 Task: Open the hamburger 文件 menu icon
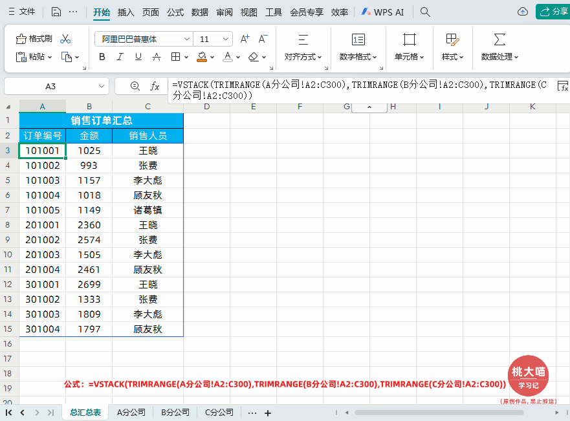coord(12,12)
